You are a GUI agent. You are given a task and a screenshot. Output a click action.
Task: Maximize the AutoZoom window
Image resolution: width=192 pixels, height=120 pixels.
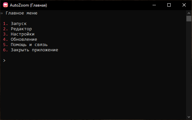point(169,5)
